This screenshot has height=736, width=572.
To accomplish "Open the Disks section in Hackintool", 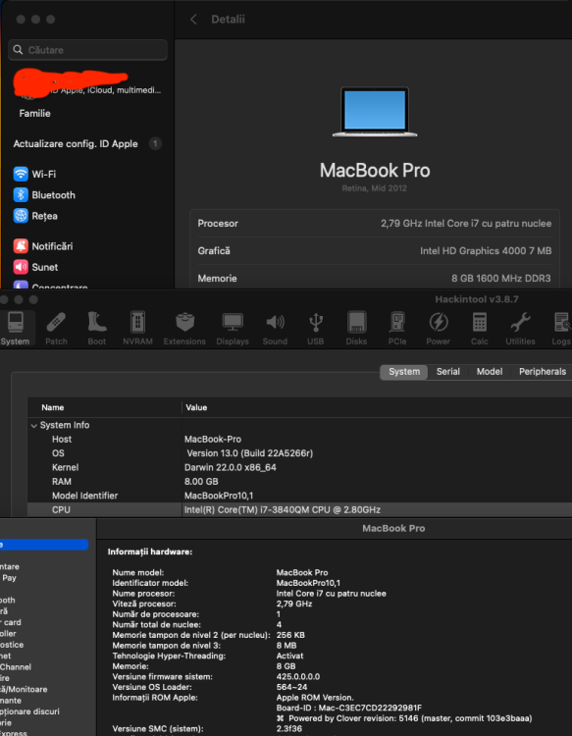I will click(356, 329).
